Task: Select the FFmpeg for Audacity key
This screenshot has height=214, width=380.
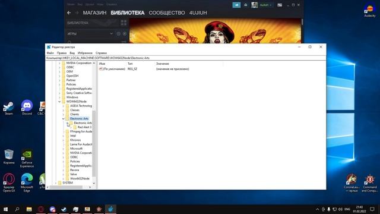Action: (81, 131)
